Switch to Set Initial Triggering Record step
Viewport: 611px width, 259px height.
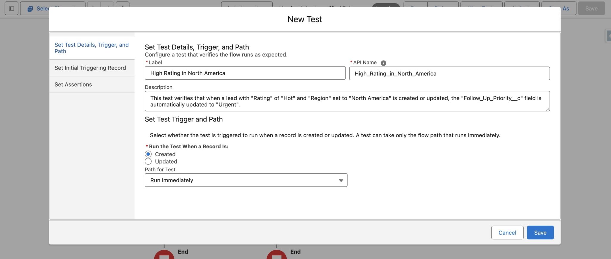90,68
